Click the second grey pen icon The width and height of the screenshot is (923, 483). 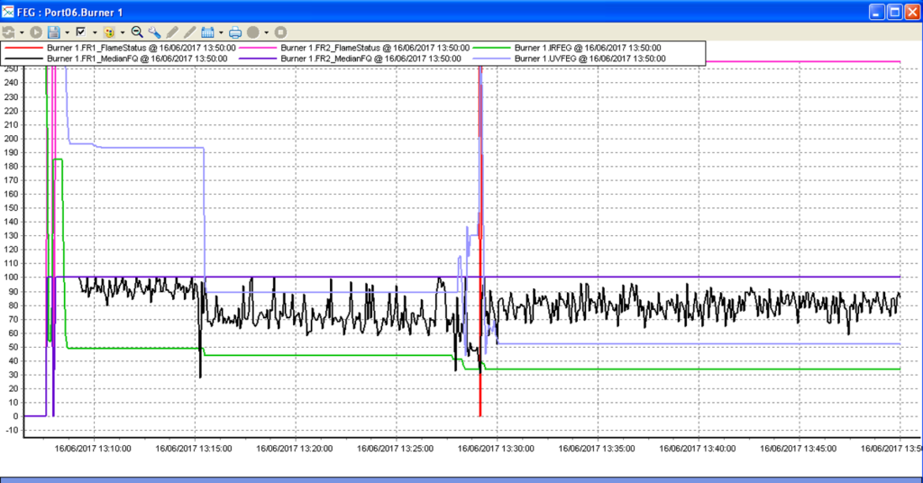point(189,32)
